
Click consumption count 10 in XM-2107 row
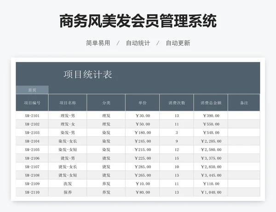(177, 167)
